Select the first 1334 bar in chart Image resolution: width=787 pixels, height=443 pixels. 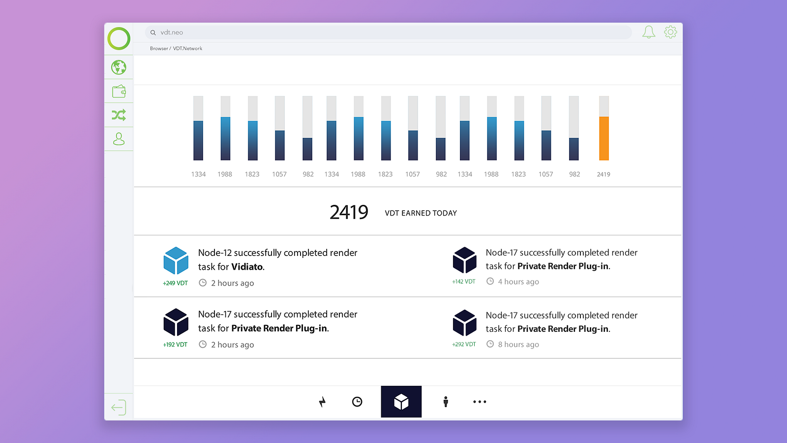(198, 128)
